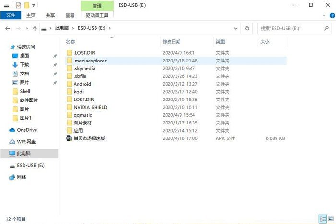Select the 当贝市场极速版 APK file icon
Screen dimensions: 336x224
point(69,138)
